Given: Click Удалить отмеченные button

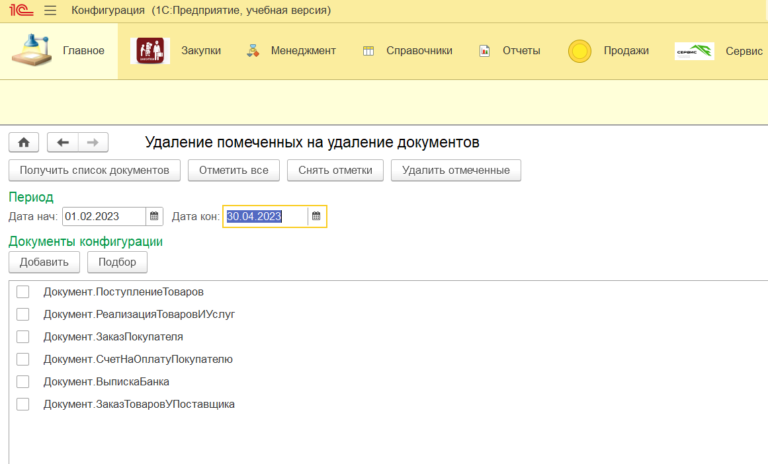Looking at the screenshot, I should [456, 170].
